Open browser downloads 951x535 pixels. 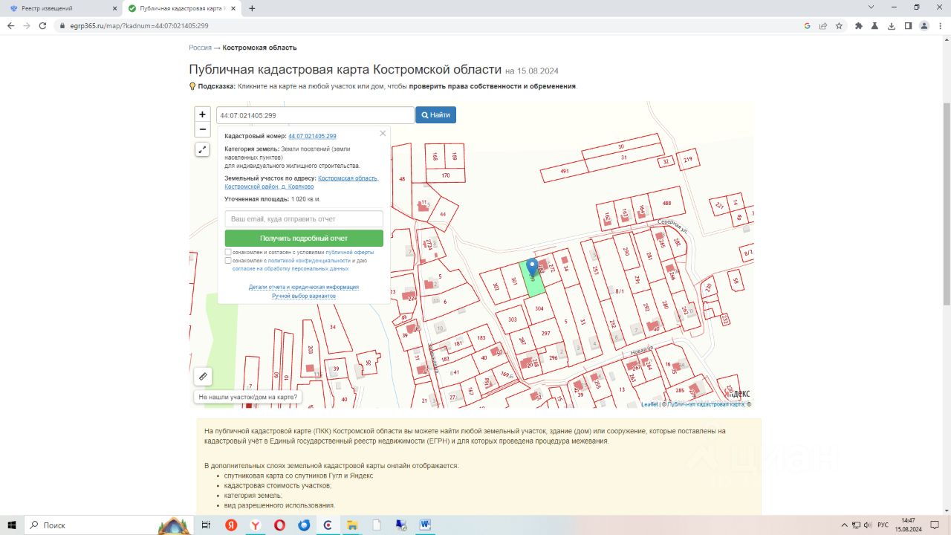coord(892,25)
